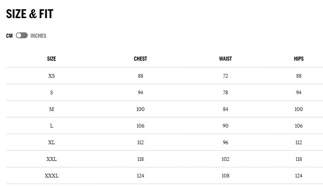Select the CM unit label

click(9, 36)
